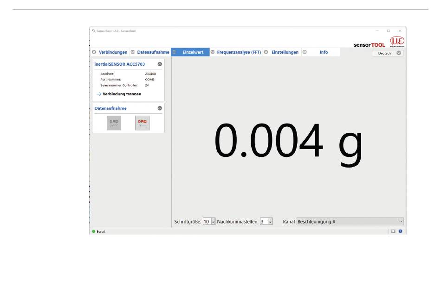
Task: Click the Seriennummer Controller label
Action: [119, 85]
